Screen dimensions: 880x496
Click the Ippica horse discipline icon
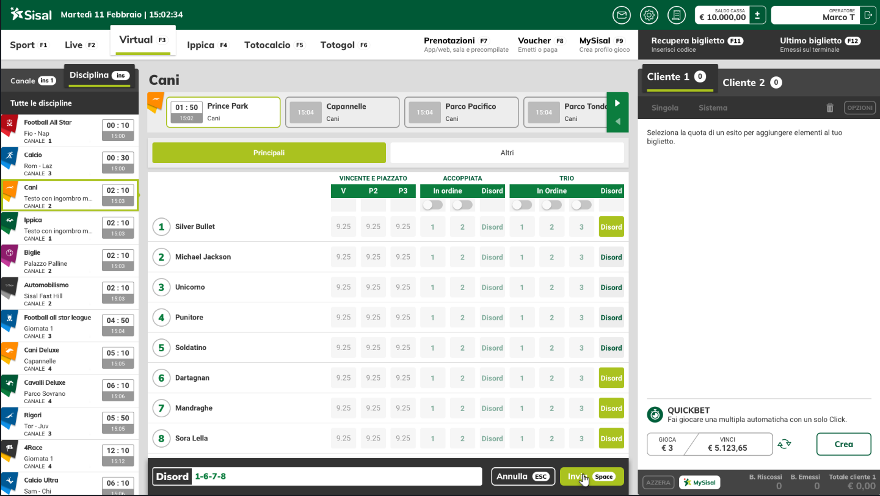[x=10, y=223]
